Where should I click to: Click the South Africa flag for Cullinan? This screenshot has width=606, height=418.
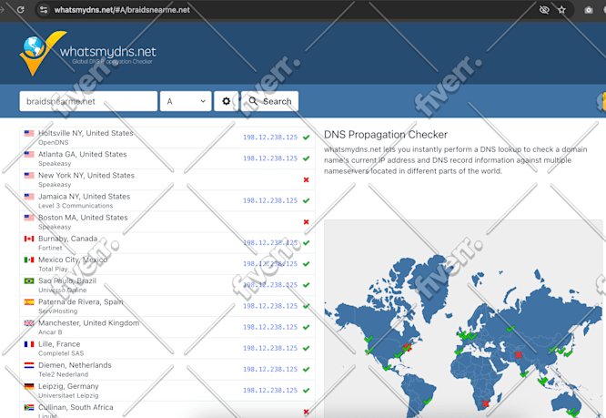tap(29, 407)
